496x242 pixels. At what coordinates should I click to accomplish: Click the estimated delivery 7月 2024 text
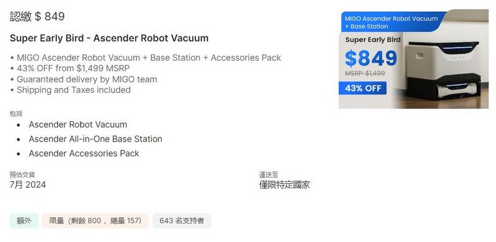[28, 185]
